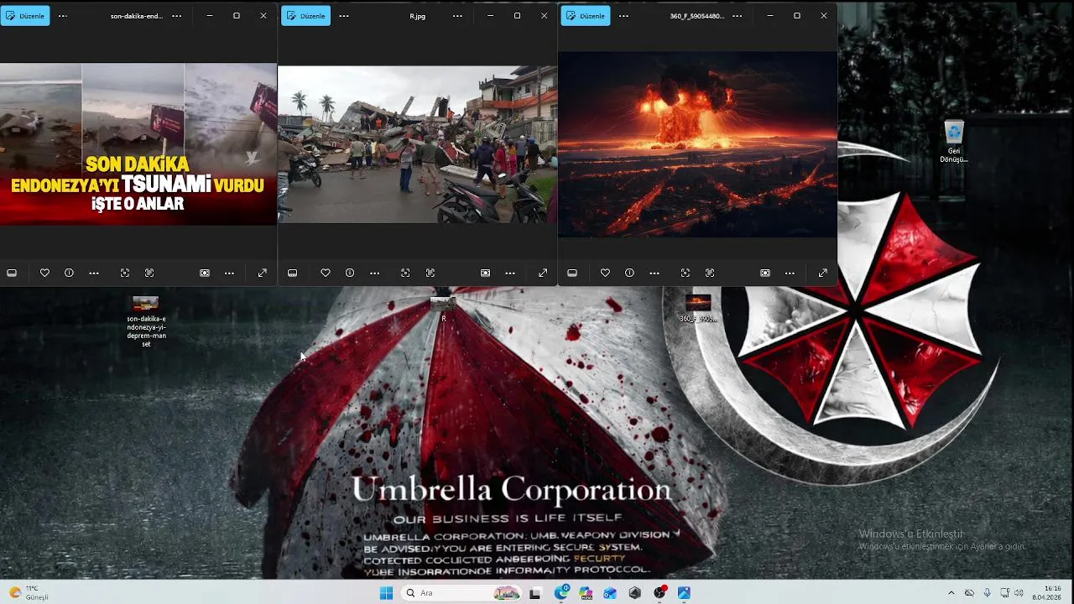The image size is (1074, 604).
Task: Open more options beside Düzenle in tsunami window
Action: click(63, 16)
